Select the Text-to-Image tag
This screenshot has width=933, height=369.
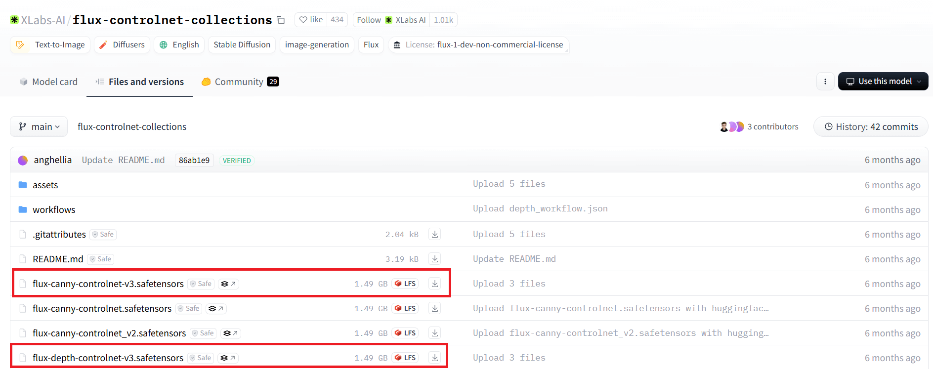(50, 45)
